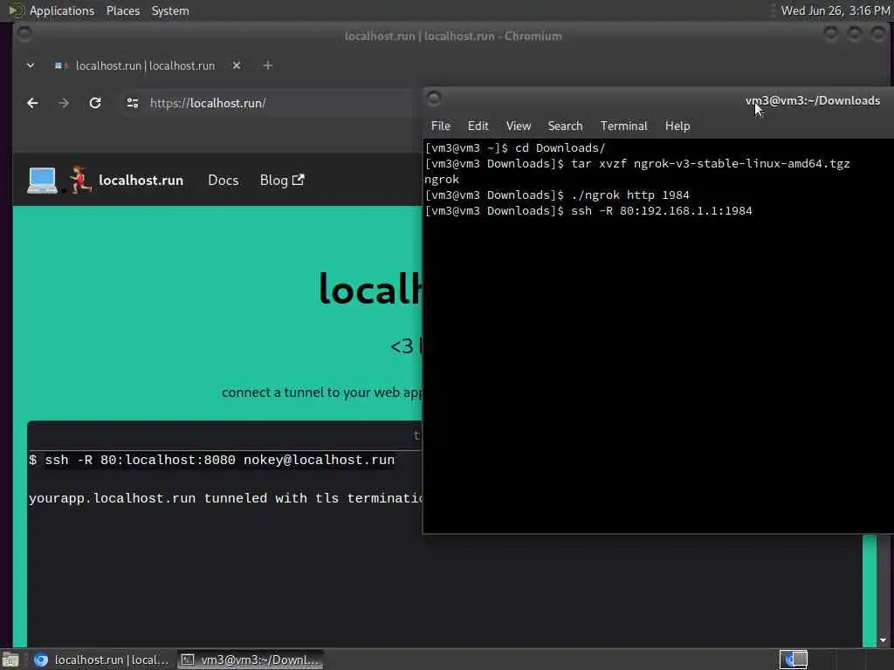Screen dimensions: 894x670
Task: Open the Terminal menu in terminal window
Action: coord(623,126)
